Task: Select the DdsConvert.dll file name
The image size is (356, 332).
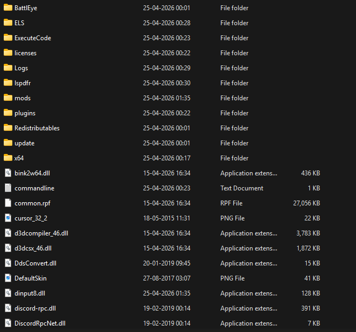Action: [35, 263]
